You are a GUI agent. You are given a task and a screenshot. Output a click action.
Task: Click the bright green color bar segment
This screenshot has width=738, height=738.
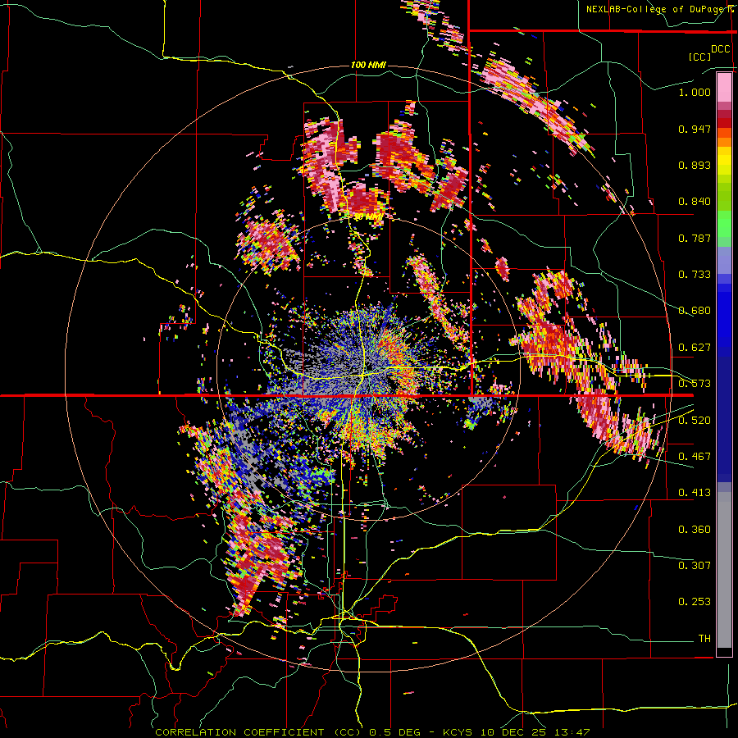[724, 224]
